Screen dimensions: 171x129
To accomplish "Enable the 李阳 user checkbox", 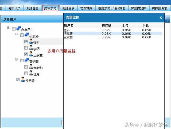I will click(x=26, y=48).
